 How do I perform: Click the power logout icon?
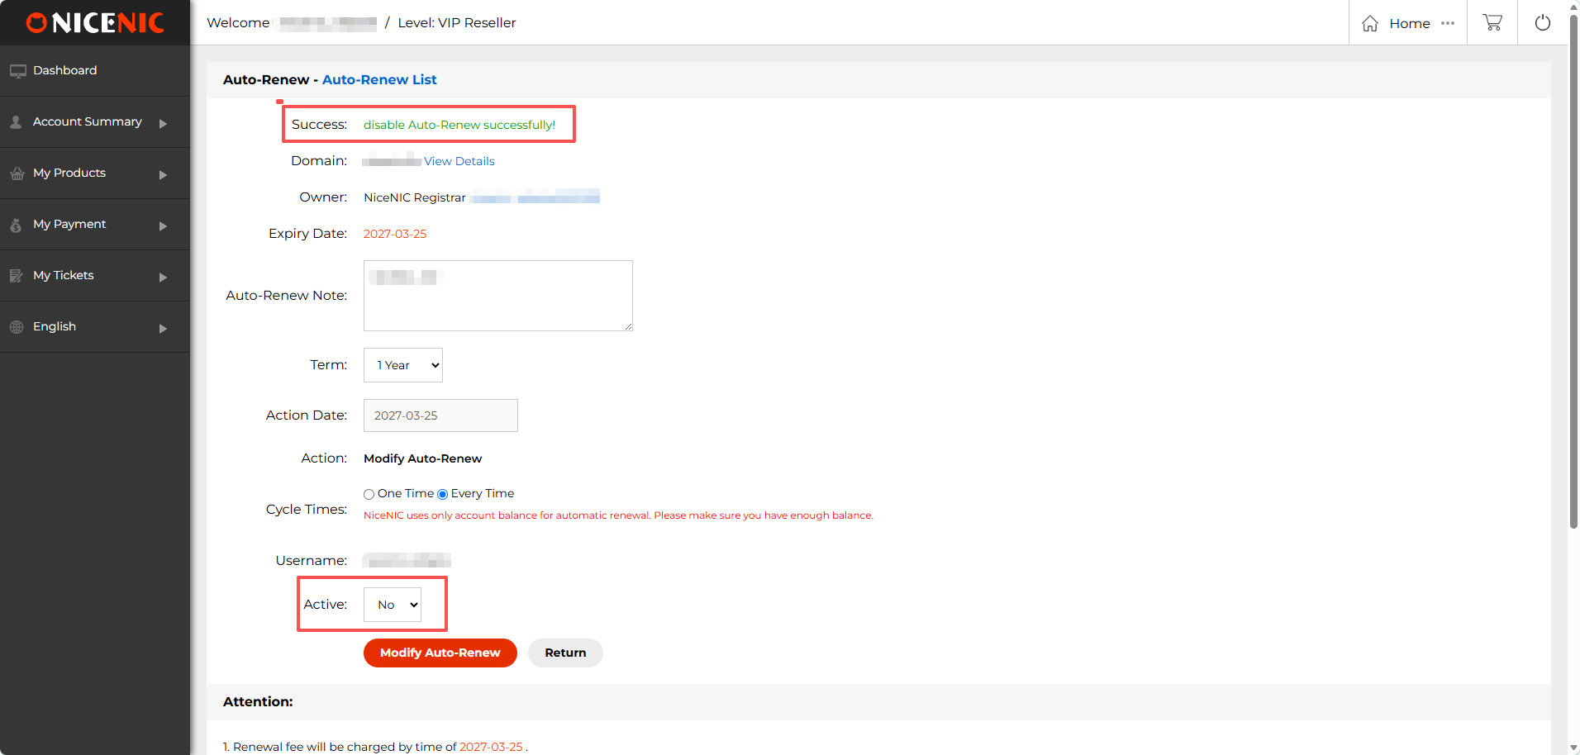click(1543, 22)
